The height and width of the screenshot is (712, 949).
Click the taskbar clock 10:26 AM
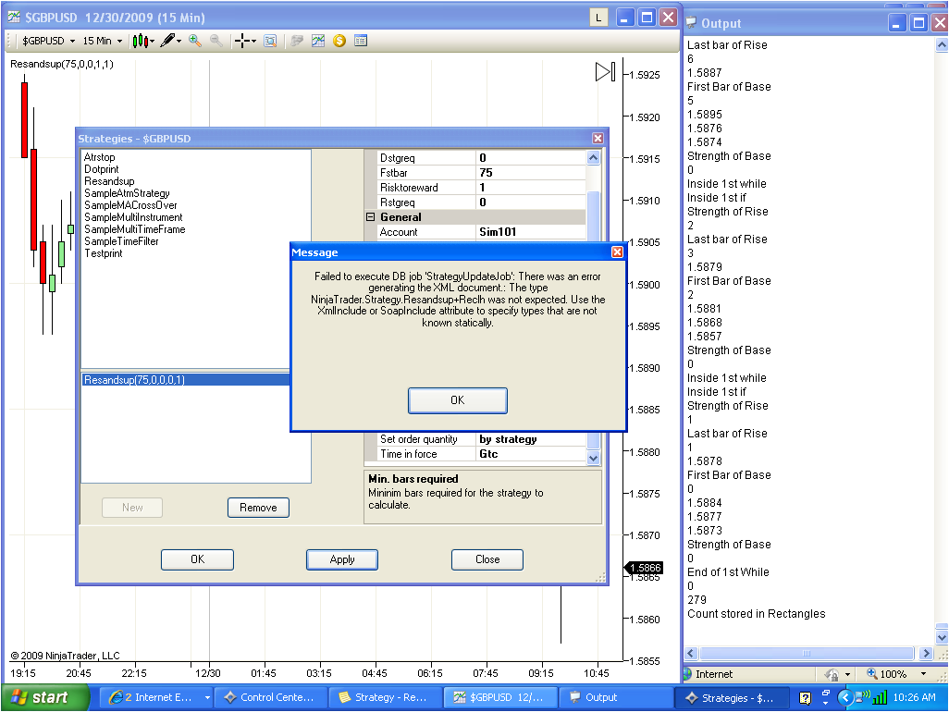pos(914,697)
